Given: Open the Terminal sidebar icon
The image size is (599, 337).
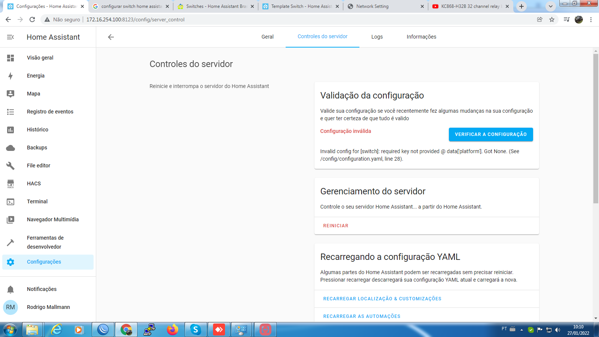Looking at the screenshot, I should pyautogui.click(x=10, y=202).
